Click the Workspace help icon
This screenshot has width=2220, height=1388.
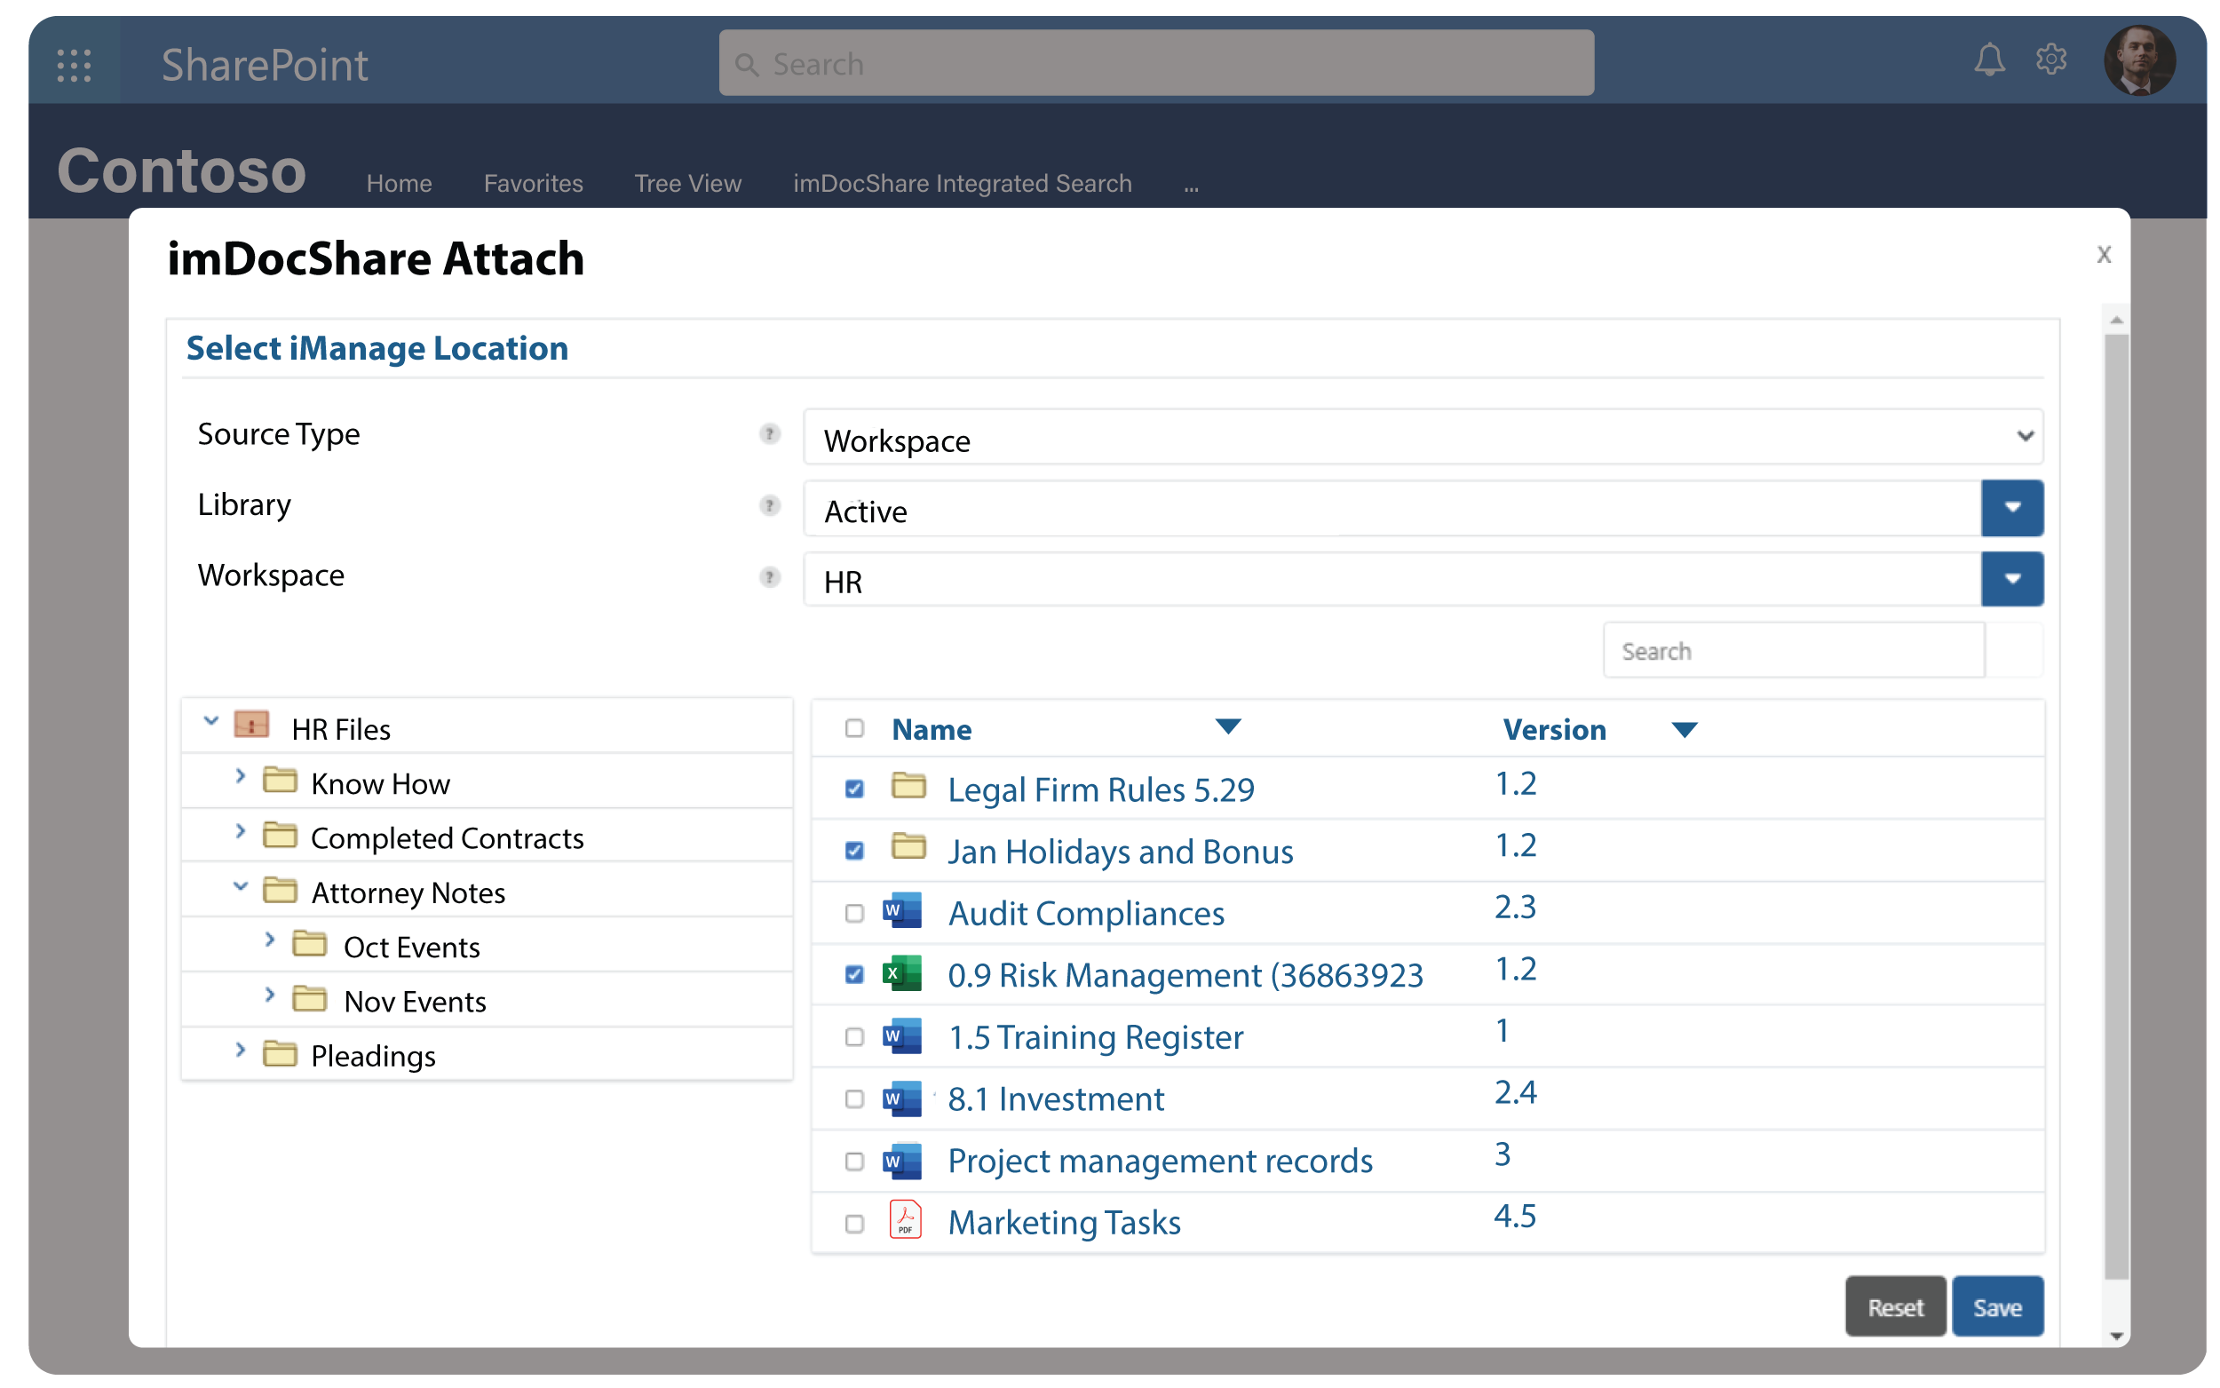coord(770,577)
